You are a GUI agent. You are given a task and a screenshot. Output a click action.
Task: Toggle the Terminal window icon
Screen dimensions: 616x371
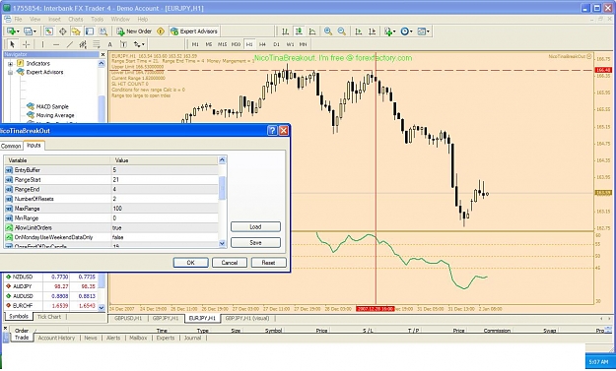pyautogui.click(x=90, y=31)
